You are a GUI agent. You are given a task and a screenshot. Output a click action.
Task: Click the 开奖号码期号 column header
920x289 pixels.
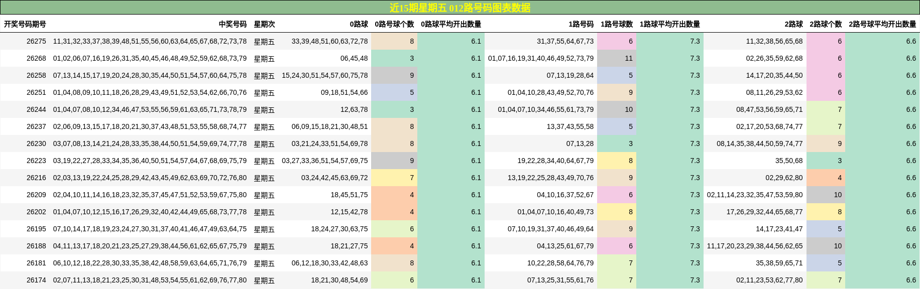[25, 24]
